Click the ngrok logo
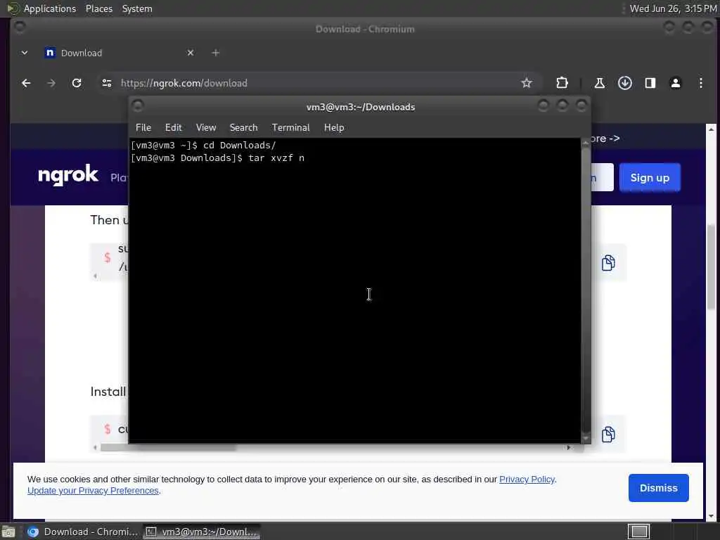Image resolution: width=720 pixels, height=540 pixels. 68,175
